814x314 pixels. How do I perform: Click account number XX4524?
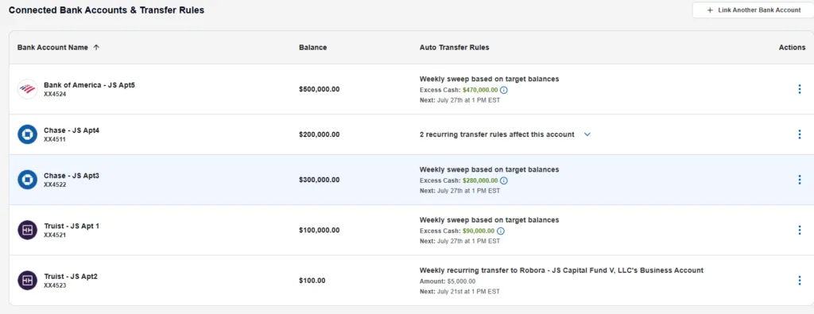(55, 95)
